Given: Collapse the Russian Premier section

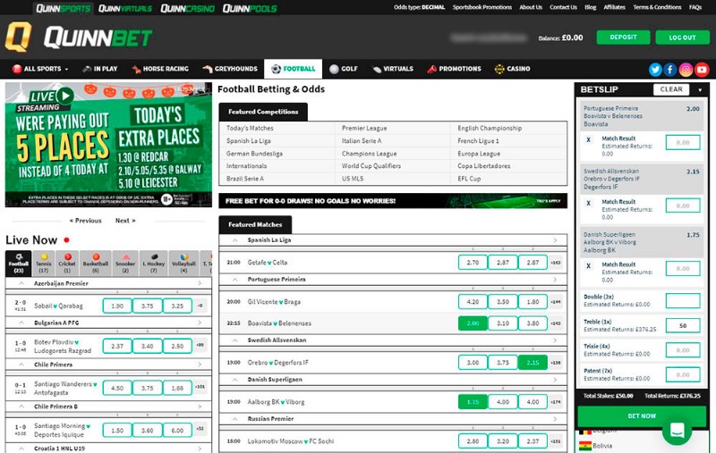Looking at the screenshot, I should [235, 418].
